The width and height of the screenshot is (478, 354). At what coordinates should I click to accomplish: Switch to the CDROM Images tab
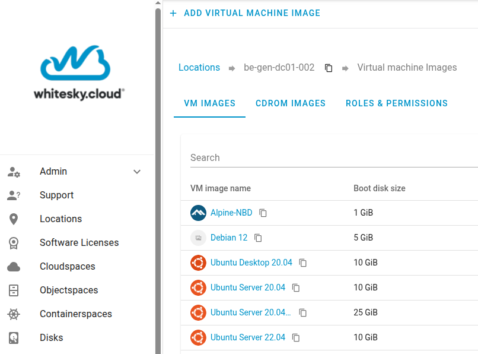291,103
